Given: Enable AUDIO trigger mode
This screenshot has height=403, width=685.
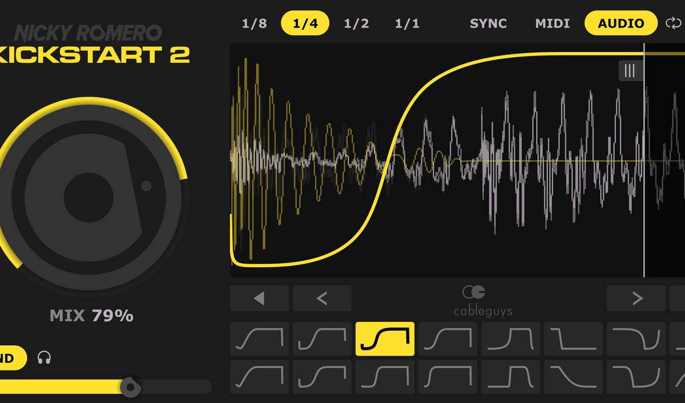Looking at the screenshot, I should click(620, 23).
